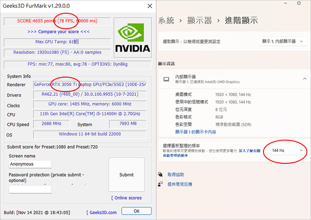Click the OK button in FurMark
Image resolution: width=311 pixels, height=220 pixels.
point(136,211)
